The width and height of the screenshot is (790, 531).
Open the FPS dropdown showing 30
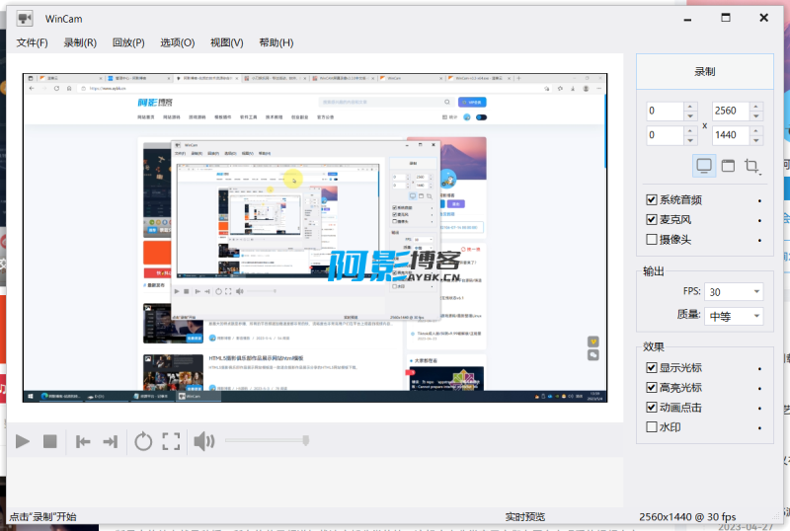coord(734,292)
